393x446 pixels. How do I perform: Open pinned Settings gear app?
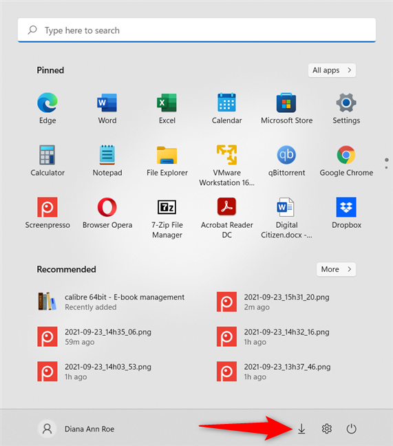[x=346, y=108]
